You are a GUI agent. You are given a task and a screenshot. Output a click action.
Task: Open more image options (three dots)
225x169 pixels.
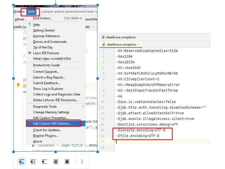click(82, 162)
